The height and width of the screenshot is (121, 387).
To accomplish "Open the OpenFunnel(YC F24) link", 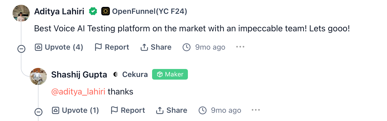I will [149, 11].
